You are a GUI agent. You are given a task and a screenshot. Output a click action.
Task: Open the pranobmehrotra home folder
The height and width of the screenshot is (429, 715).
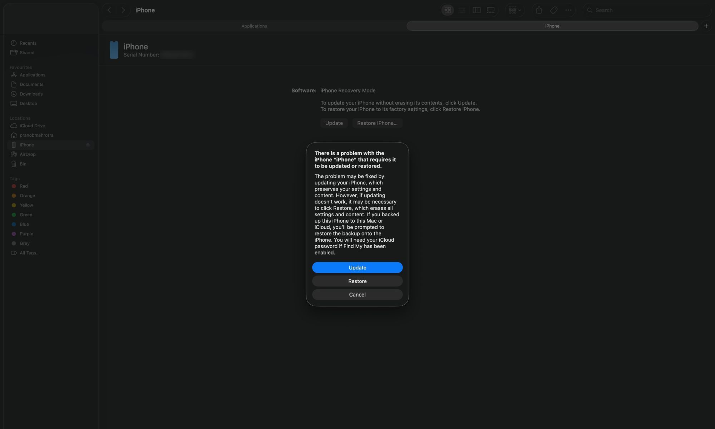(50, 135)
